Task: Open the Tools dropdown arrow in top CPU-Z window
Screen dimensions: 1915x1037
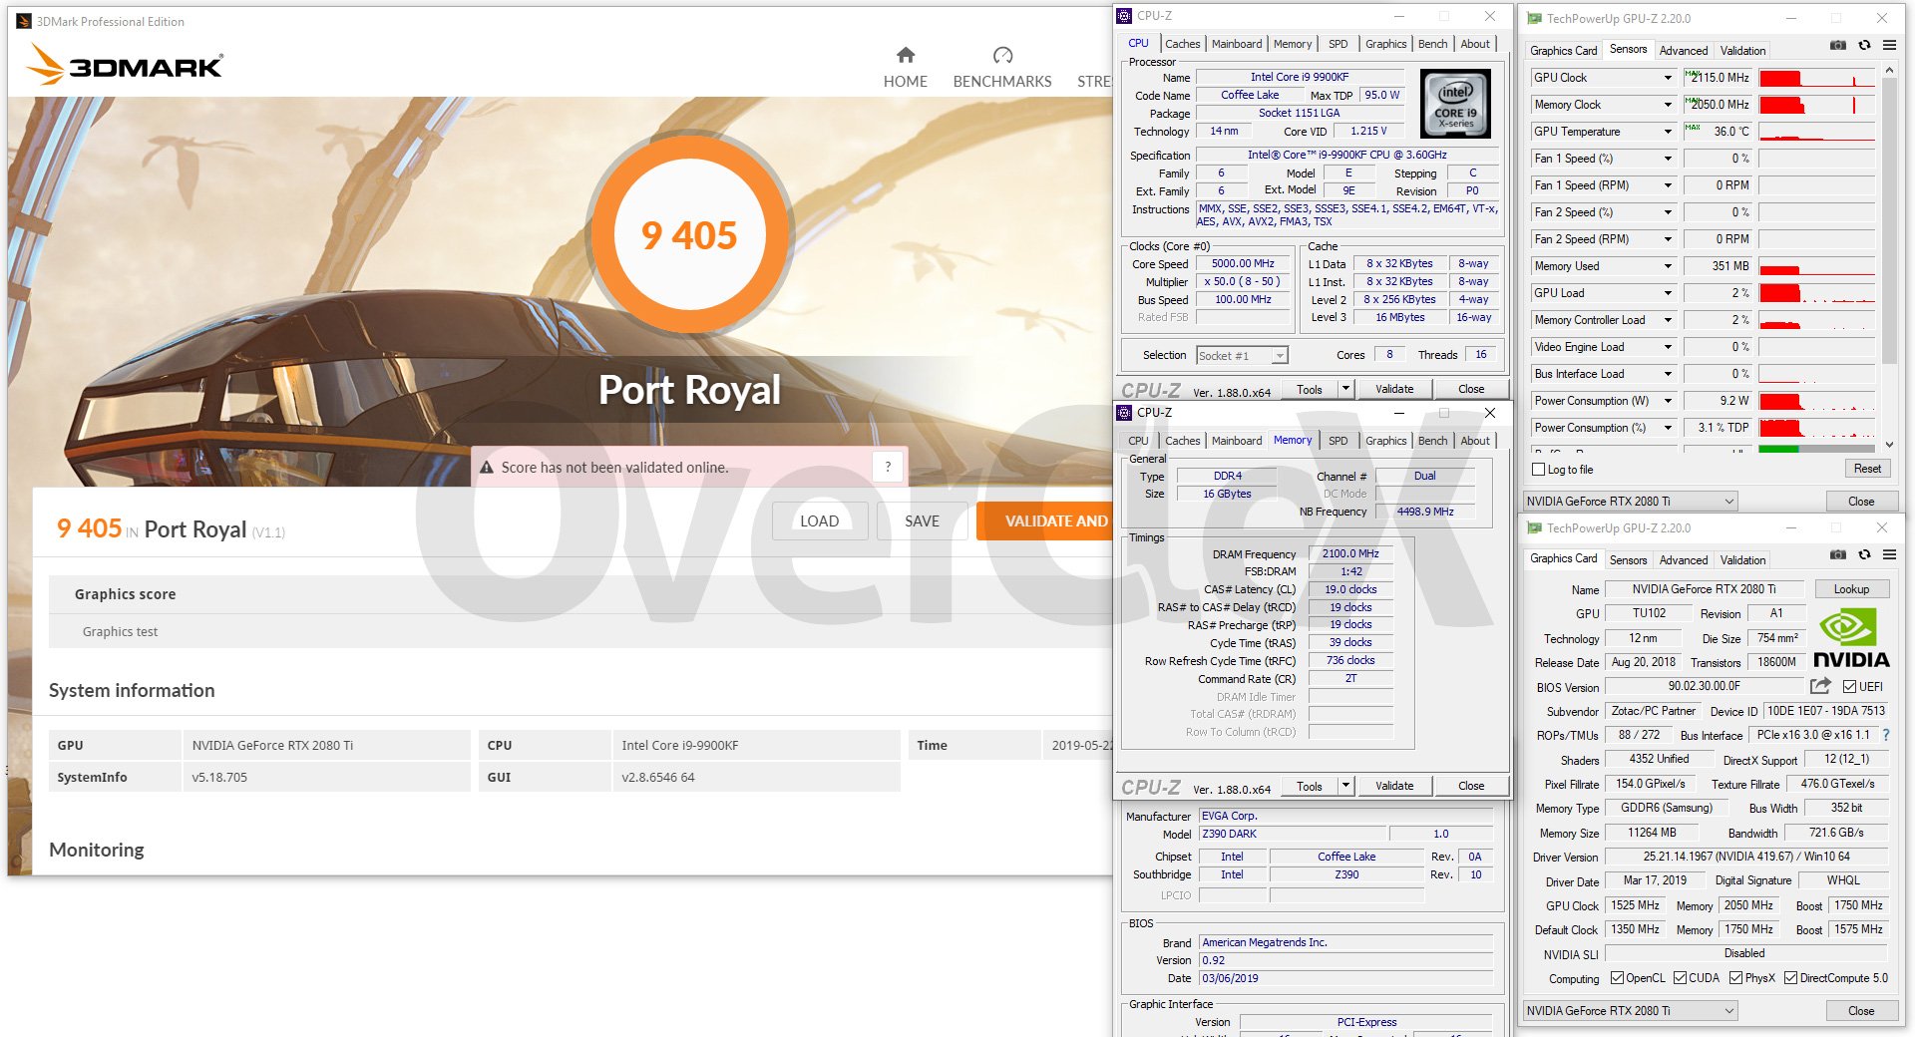Action: [1345, 389]
